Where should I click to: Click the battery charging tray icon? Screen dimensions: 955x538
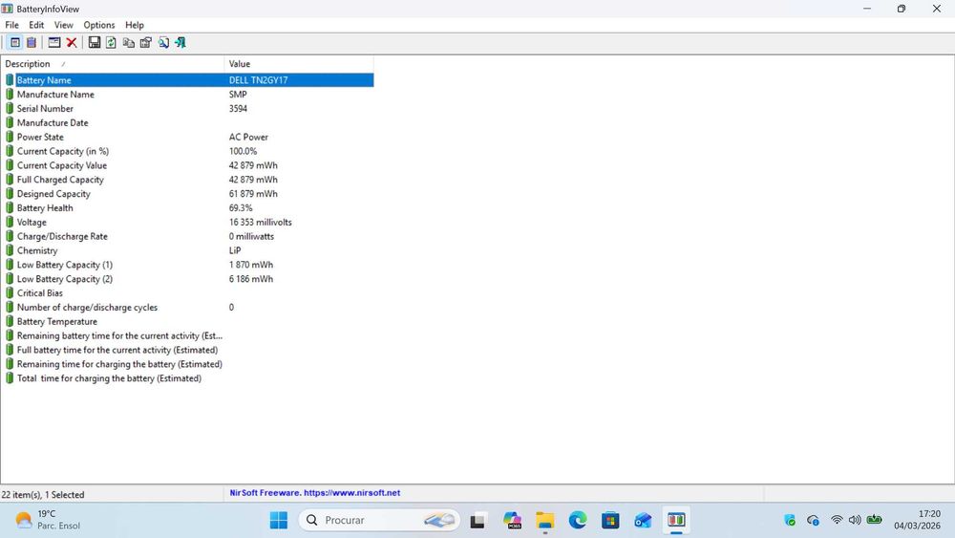click(x=874, y=520)
